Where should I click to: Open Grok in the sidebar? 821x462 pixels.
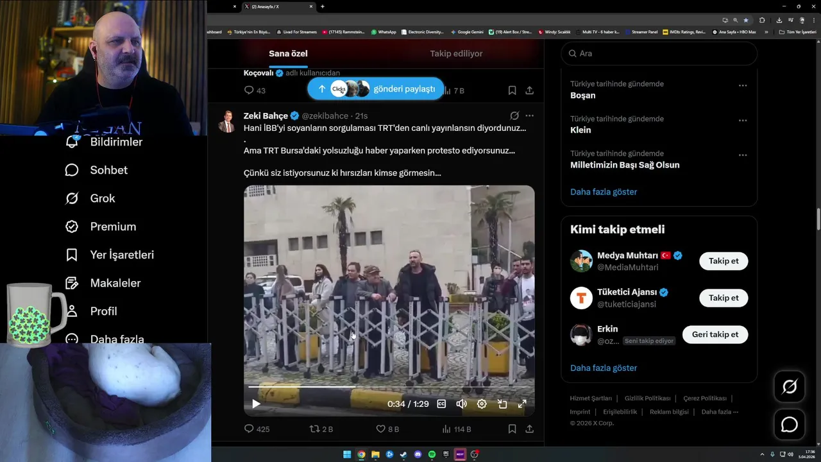[x=90, y=198]
